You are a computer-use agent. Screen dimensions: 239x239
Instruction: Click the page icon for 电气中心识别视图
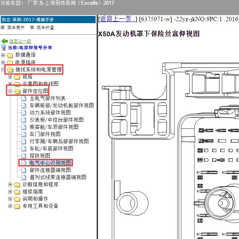tap(24, 163)
